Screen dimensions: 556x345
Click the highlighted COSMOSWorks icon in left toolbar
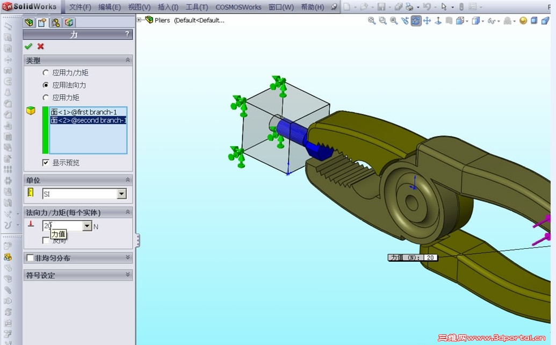[x=8, y=257]
